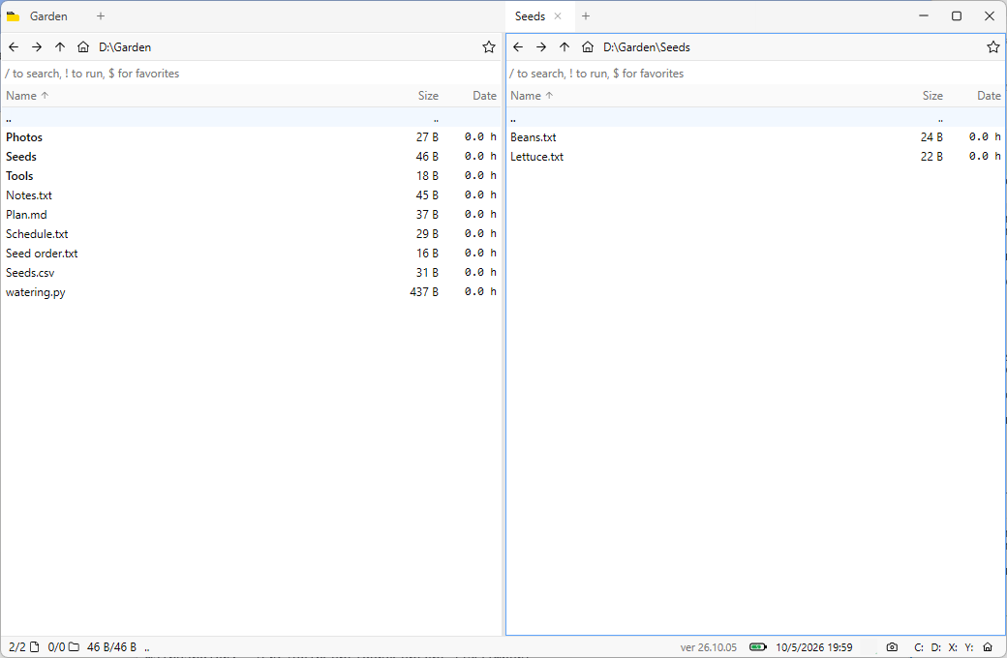The width and height of the screenshot is (1007, 658).
Task: Sort left pane by Size column
Action: tap(428, 96)
